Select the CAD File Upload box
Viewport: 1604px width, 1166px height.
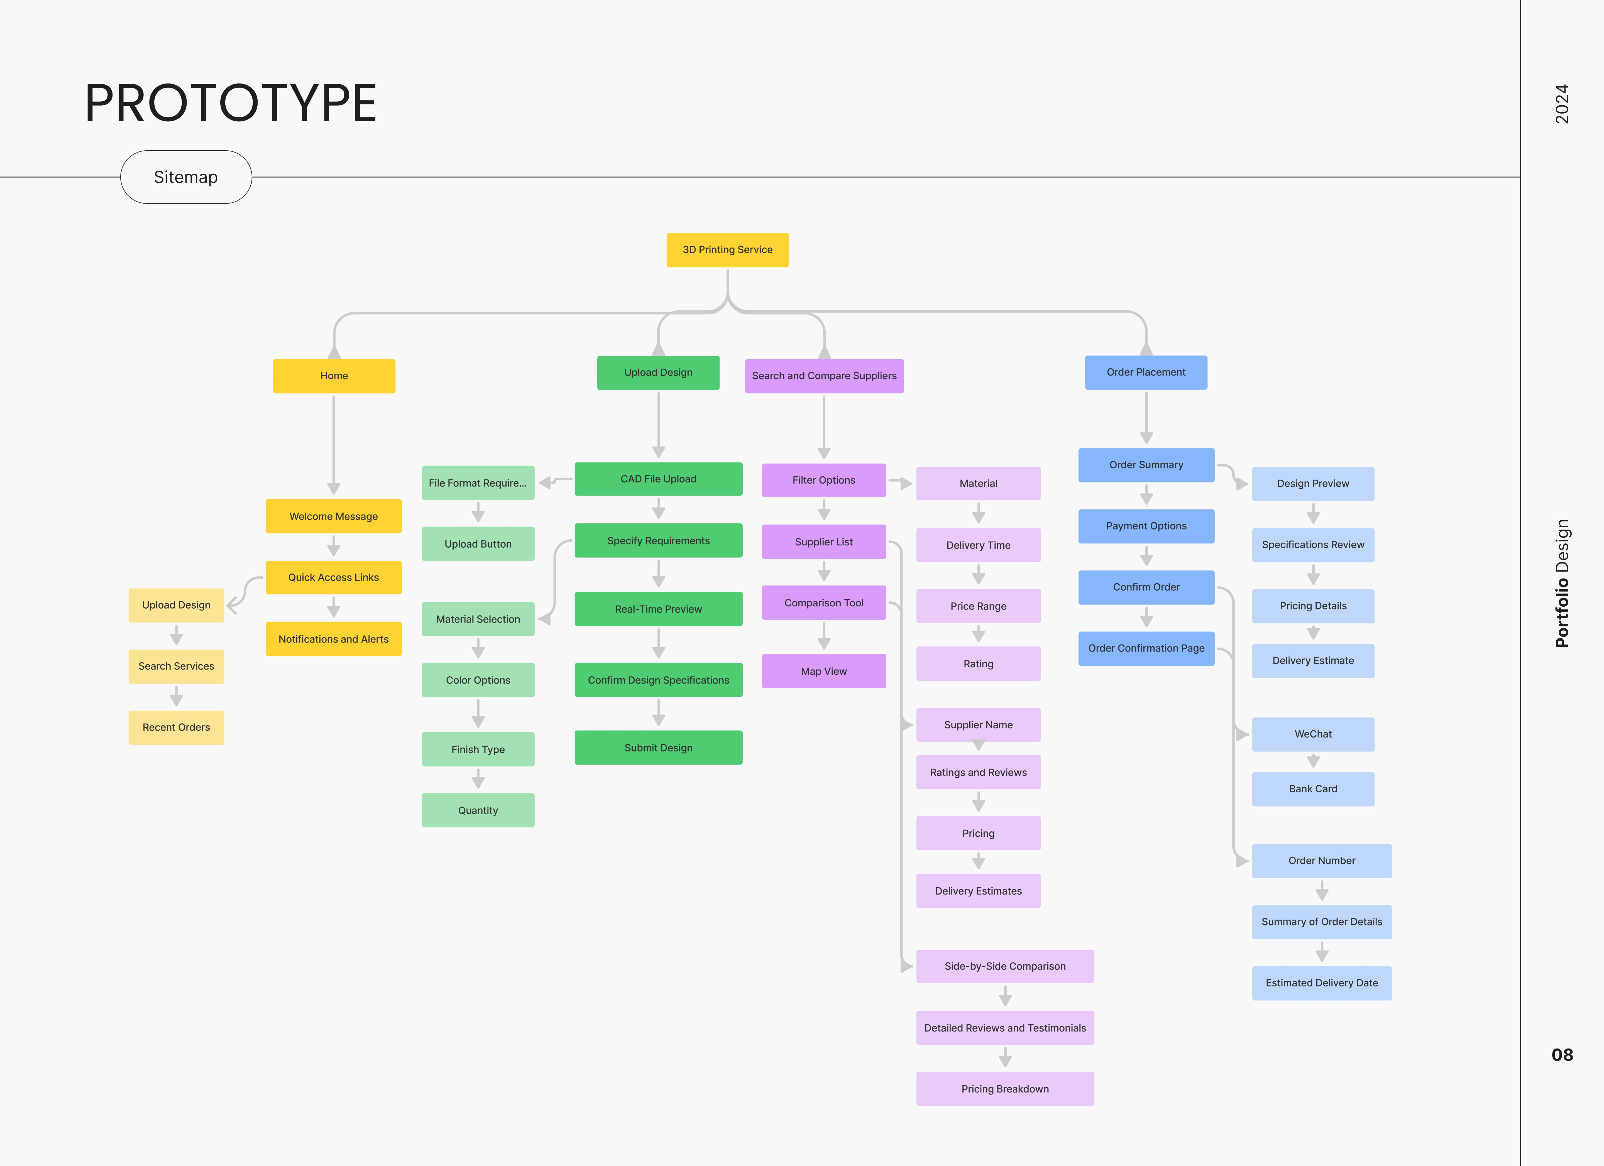[x=658, y=479]
